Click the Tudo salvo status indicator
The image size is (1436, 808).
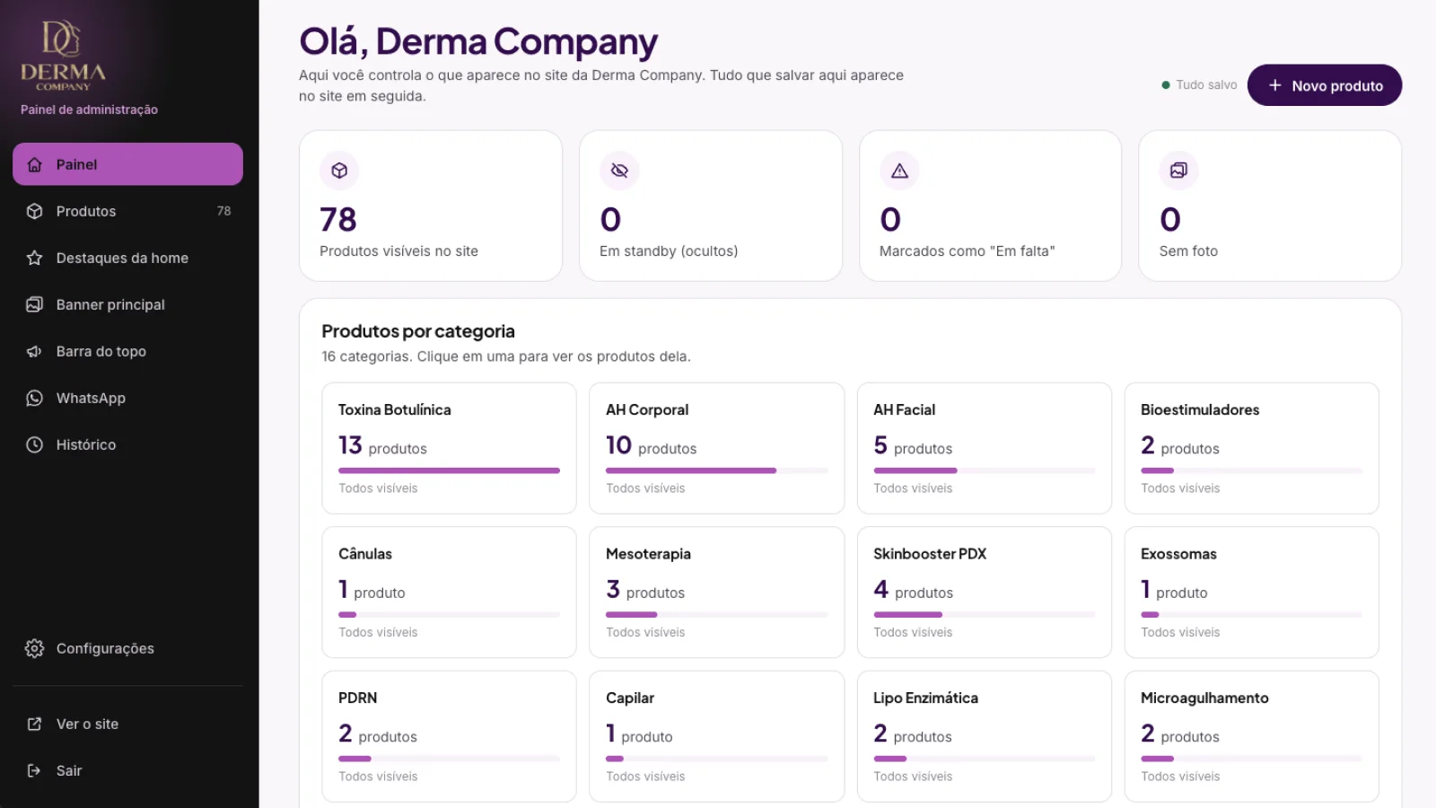[1199, 85]
